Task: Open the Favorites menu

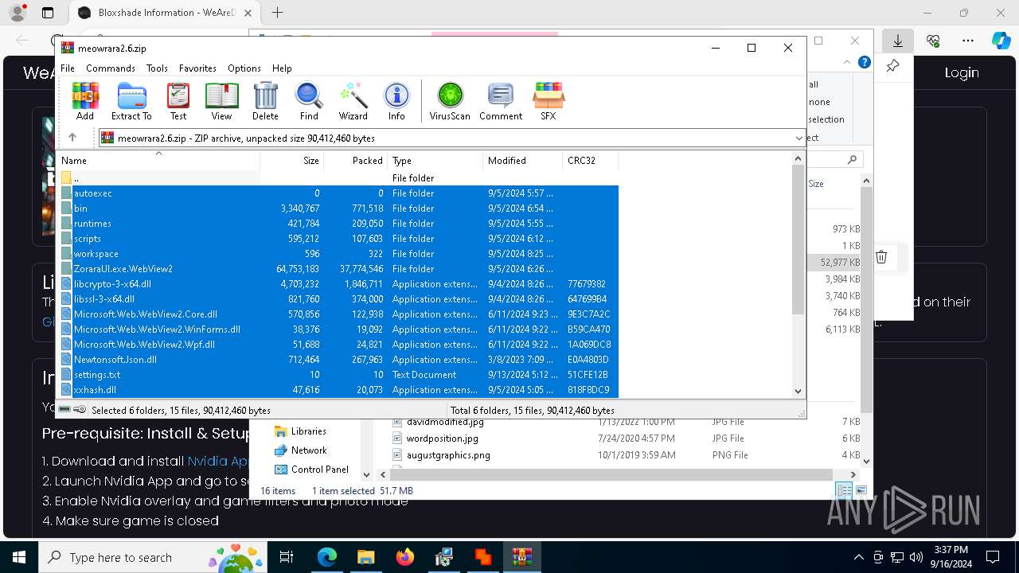Action: [197, 68]
